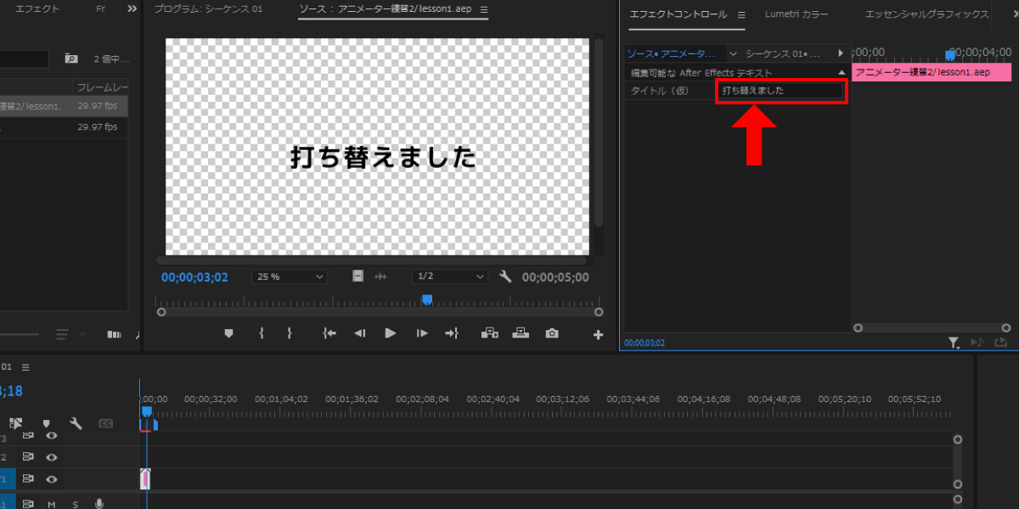Step back one frame in source monitor
The width and height of the screenshot is (1019, 509).
(x=359, y=333)
